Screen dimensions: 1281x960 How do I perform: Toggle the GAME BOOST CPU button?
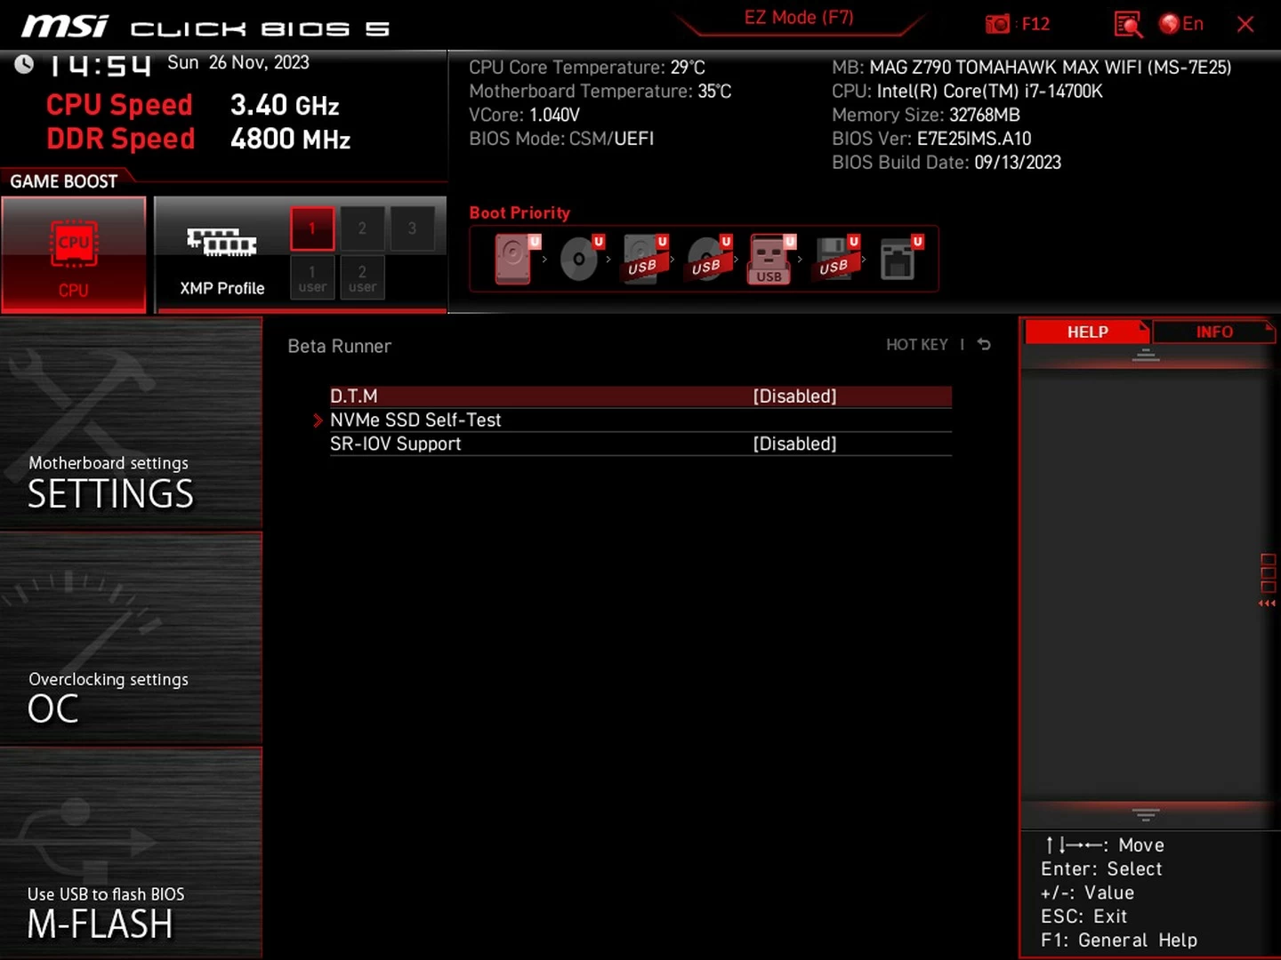coord(74,255)
